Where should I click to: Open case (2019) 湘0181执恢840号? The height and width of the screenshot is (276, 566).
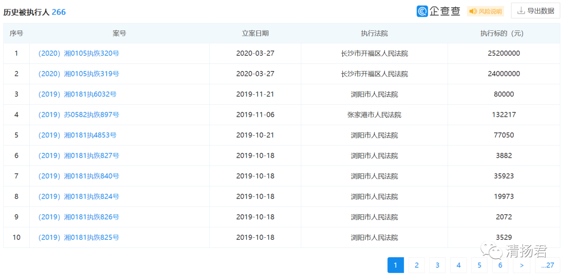(x=79, y=176)
